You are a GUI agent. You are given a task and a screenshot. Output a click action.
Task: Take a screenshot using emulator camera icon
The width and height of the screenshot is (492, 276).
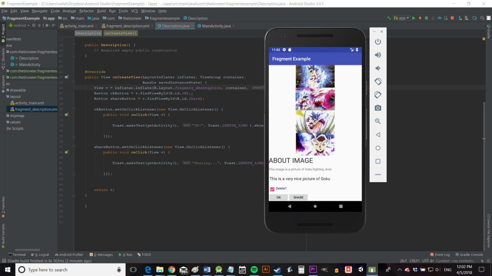pos(378,108)
